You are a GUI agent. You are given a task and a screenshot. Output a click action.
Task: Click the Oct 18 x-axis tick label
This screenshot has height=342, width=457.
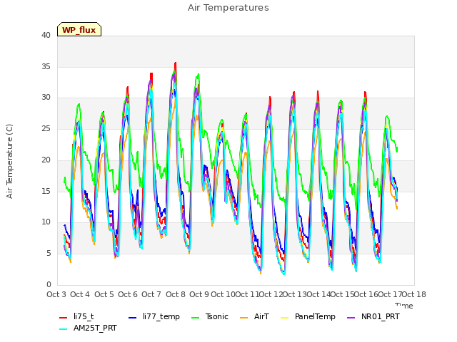(414, 294)
